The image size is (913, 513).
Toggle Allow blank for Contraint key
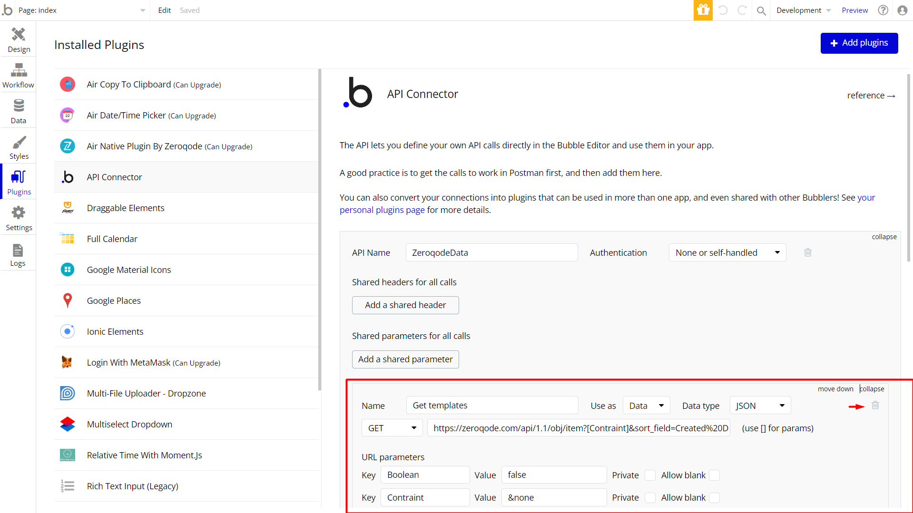[x=714, y=497]
